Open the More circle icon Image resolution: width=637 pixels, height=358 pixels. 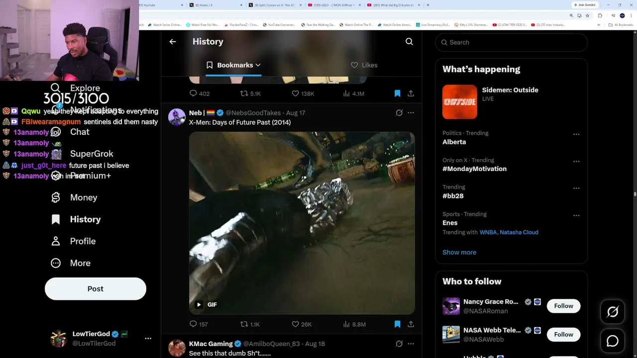(x=56, y=263)
